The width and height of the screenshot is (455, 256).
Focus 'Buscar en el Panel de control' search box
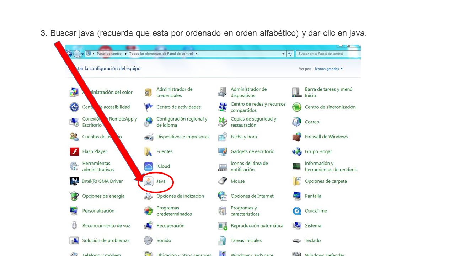tap(328, 54)
